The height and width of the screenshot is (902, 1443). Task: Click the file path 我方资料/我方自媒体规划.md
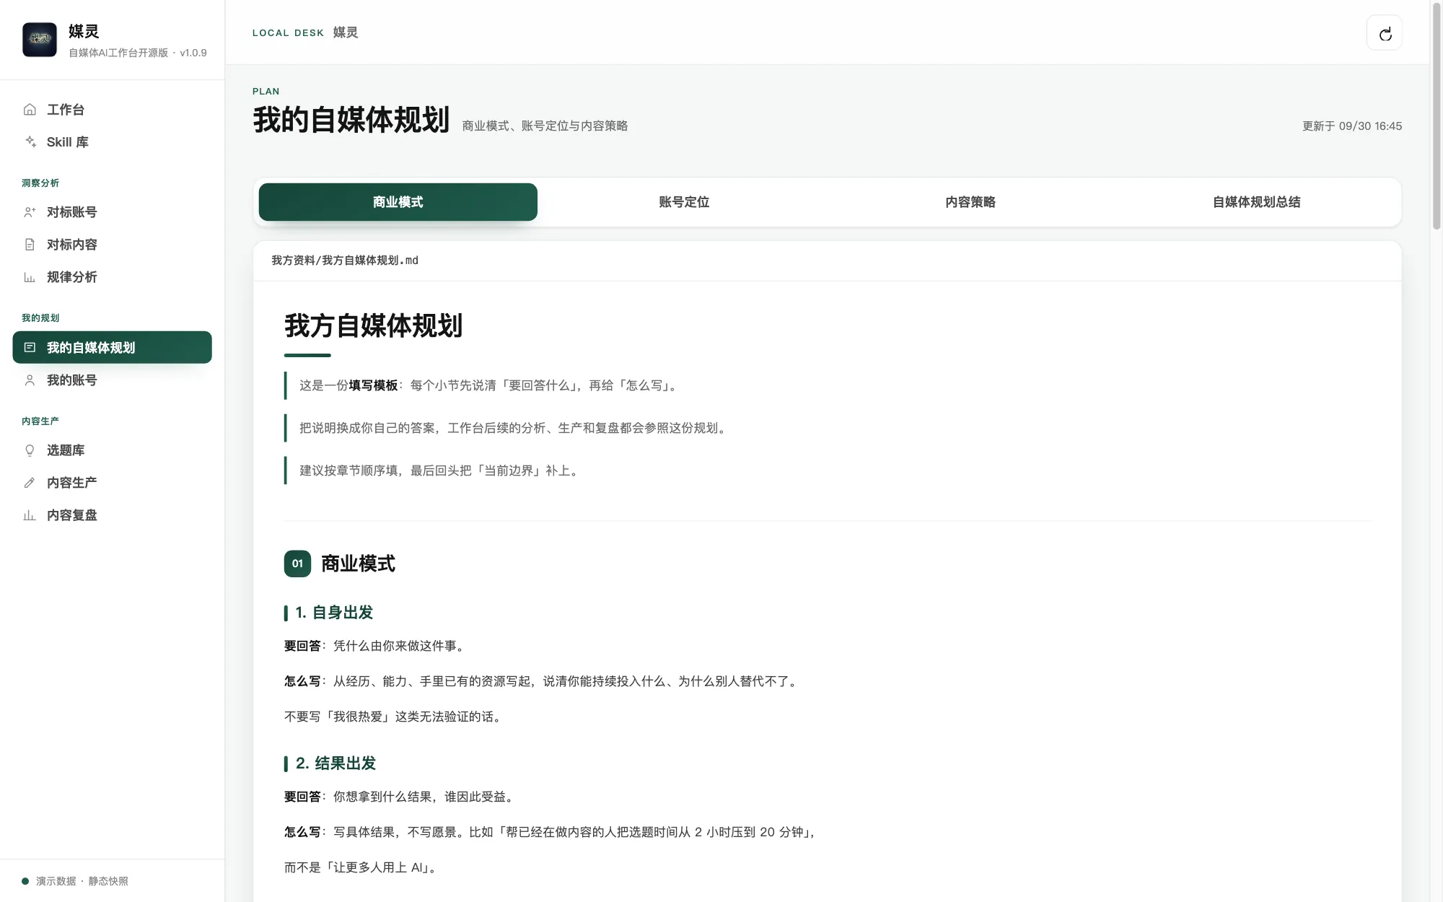(x=345, y=260)
